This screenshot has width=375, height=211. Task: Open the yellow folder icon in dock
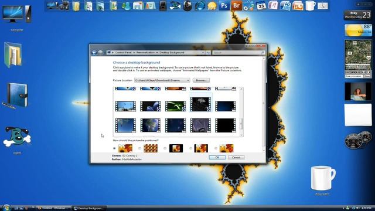tap(76, 6)
